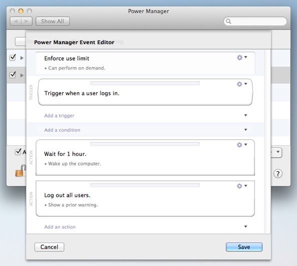Open the Add a trigger dropdown arrow
Image resolution: width=297 pixels, height=266 pixels.
pyautogui.click(x=246, y=115)
